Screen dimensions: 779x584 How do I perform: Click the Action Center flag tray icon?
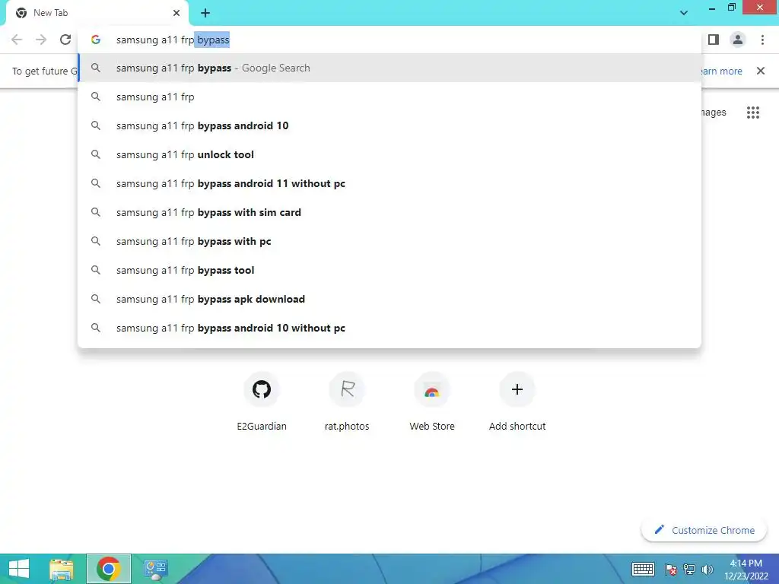point(671,570)
